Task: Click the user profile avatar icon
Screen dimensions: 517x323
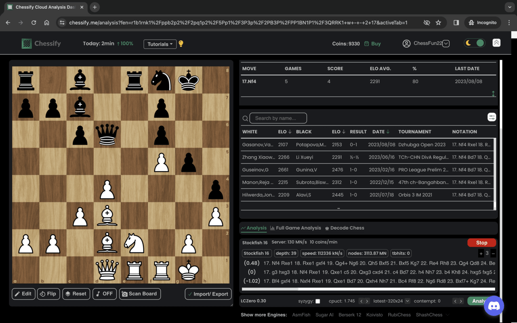Action: 406,44
